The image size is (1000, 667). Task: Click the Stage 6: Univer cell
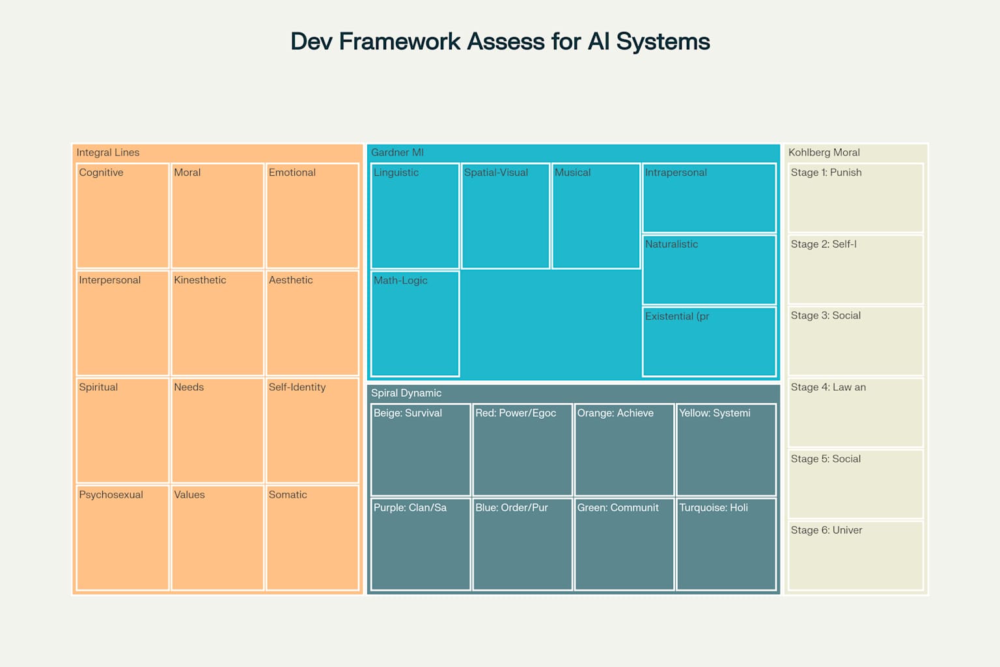tap(855, 554)
